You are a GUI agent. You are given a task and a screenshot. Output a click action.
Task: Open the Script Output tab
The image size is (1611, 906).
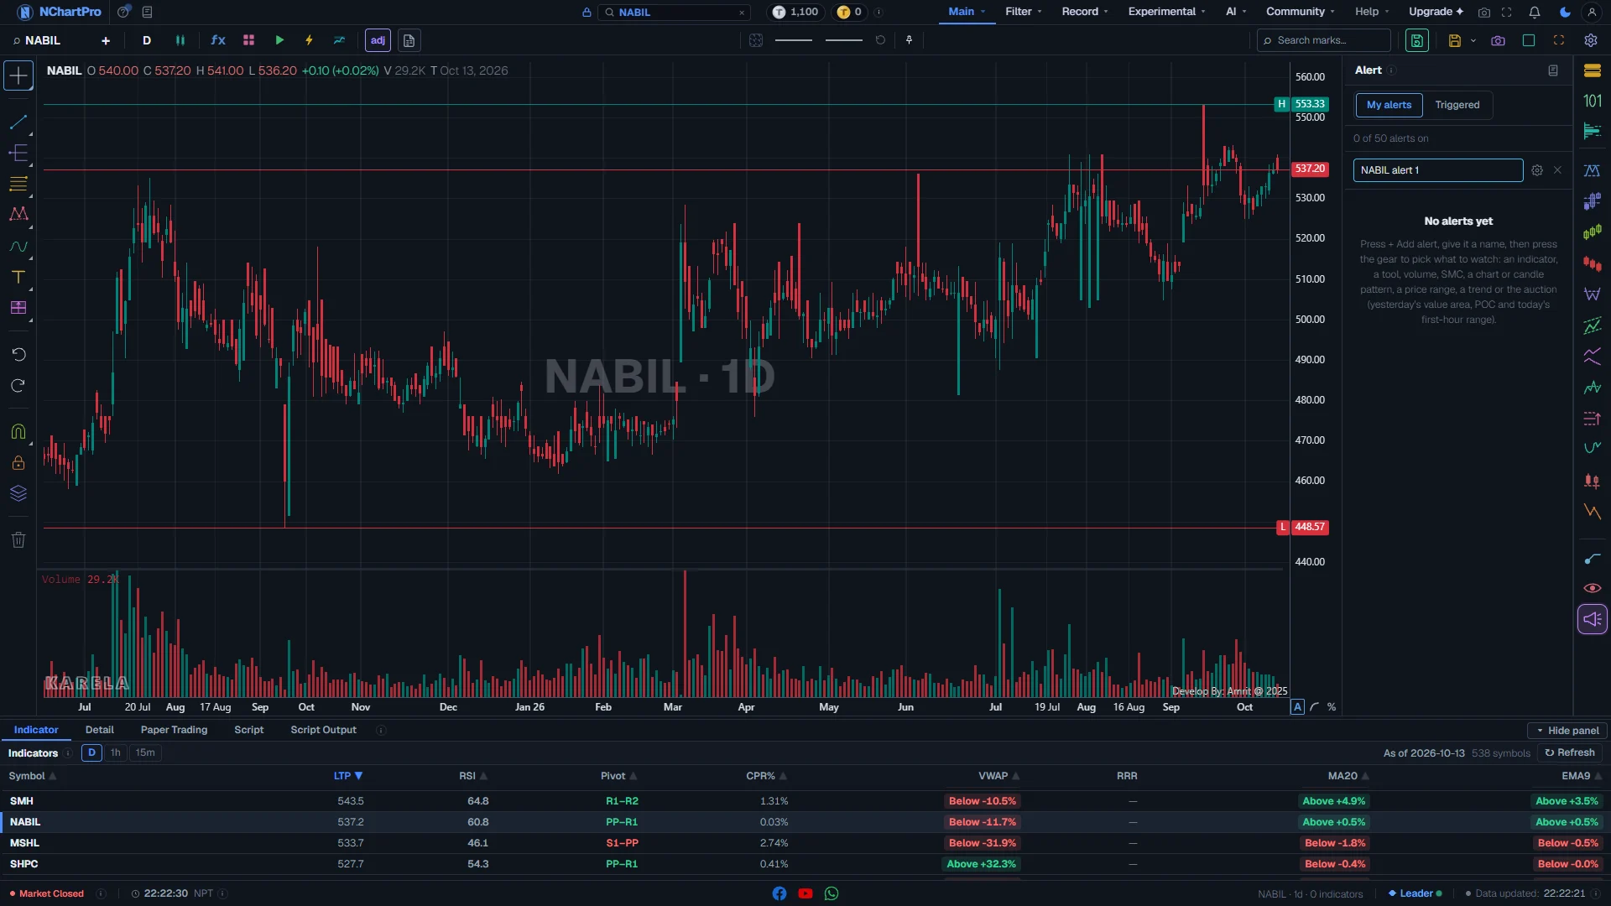(323, 730)
